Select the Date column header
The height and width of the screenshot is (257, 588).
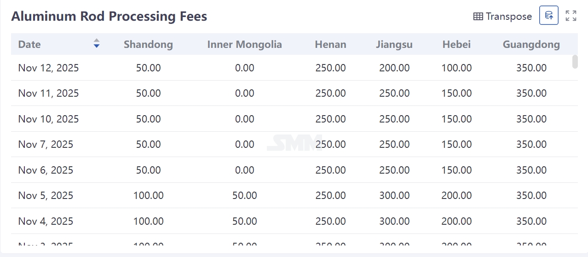[x=29, y=44]
